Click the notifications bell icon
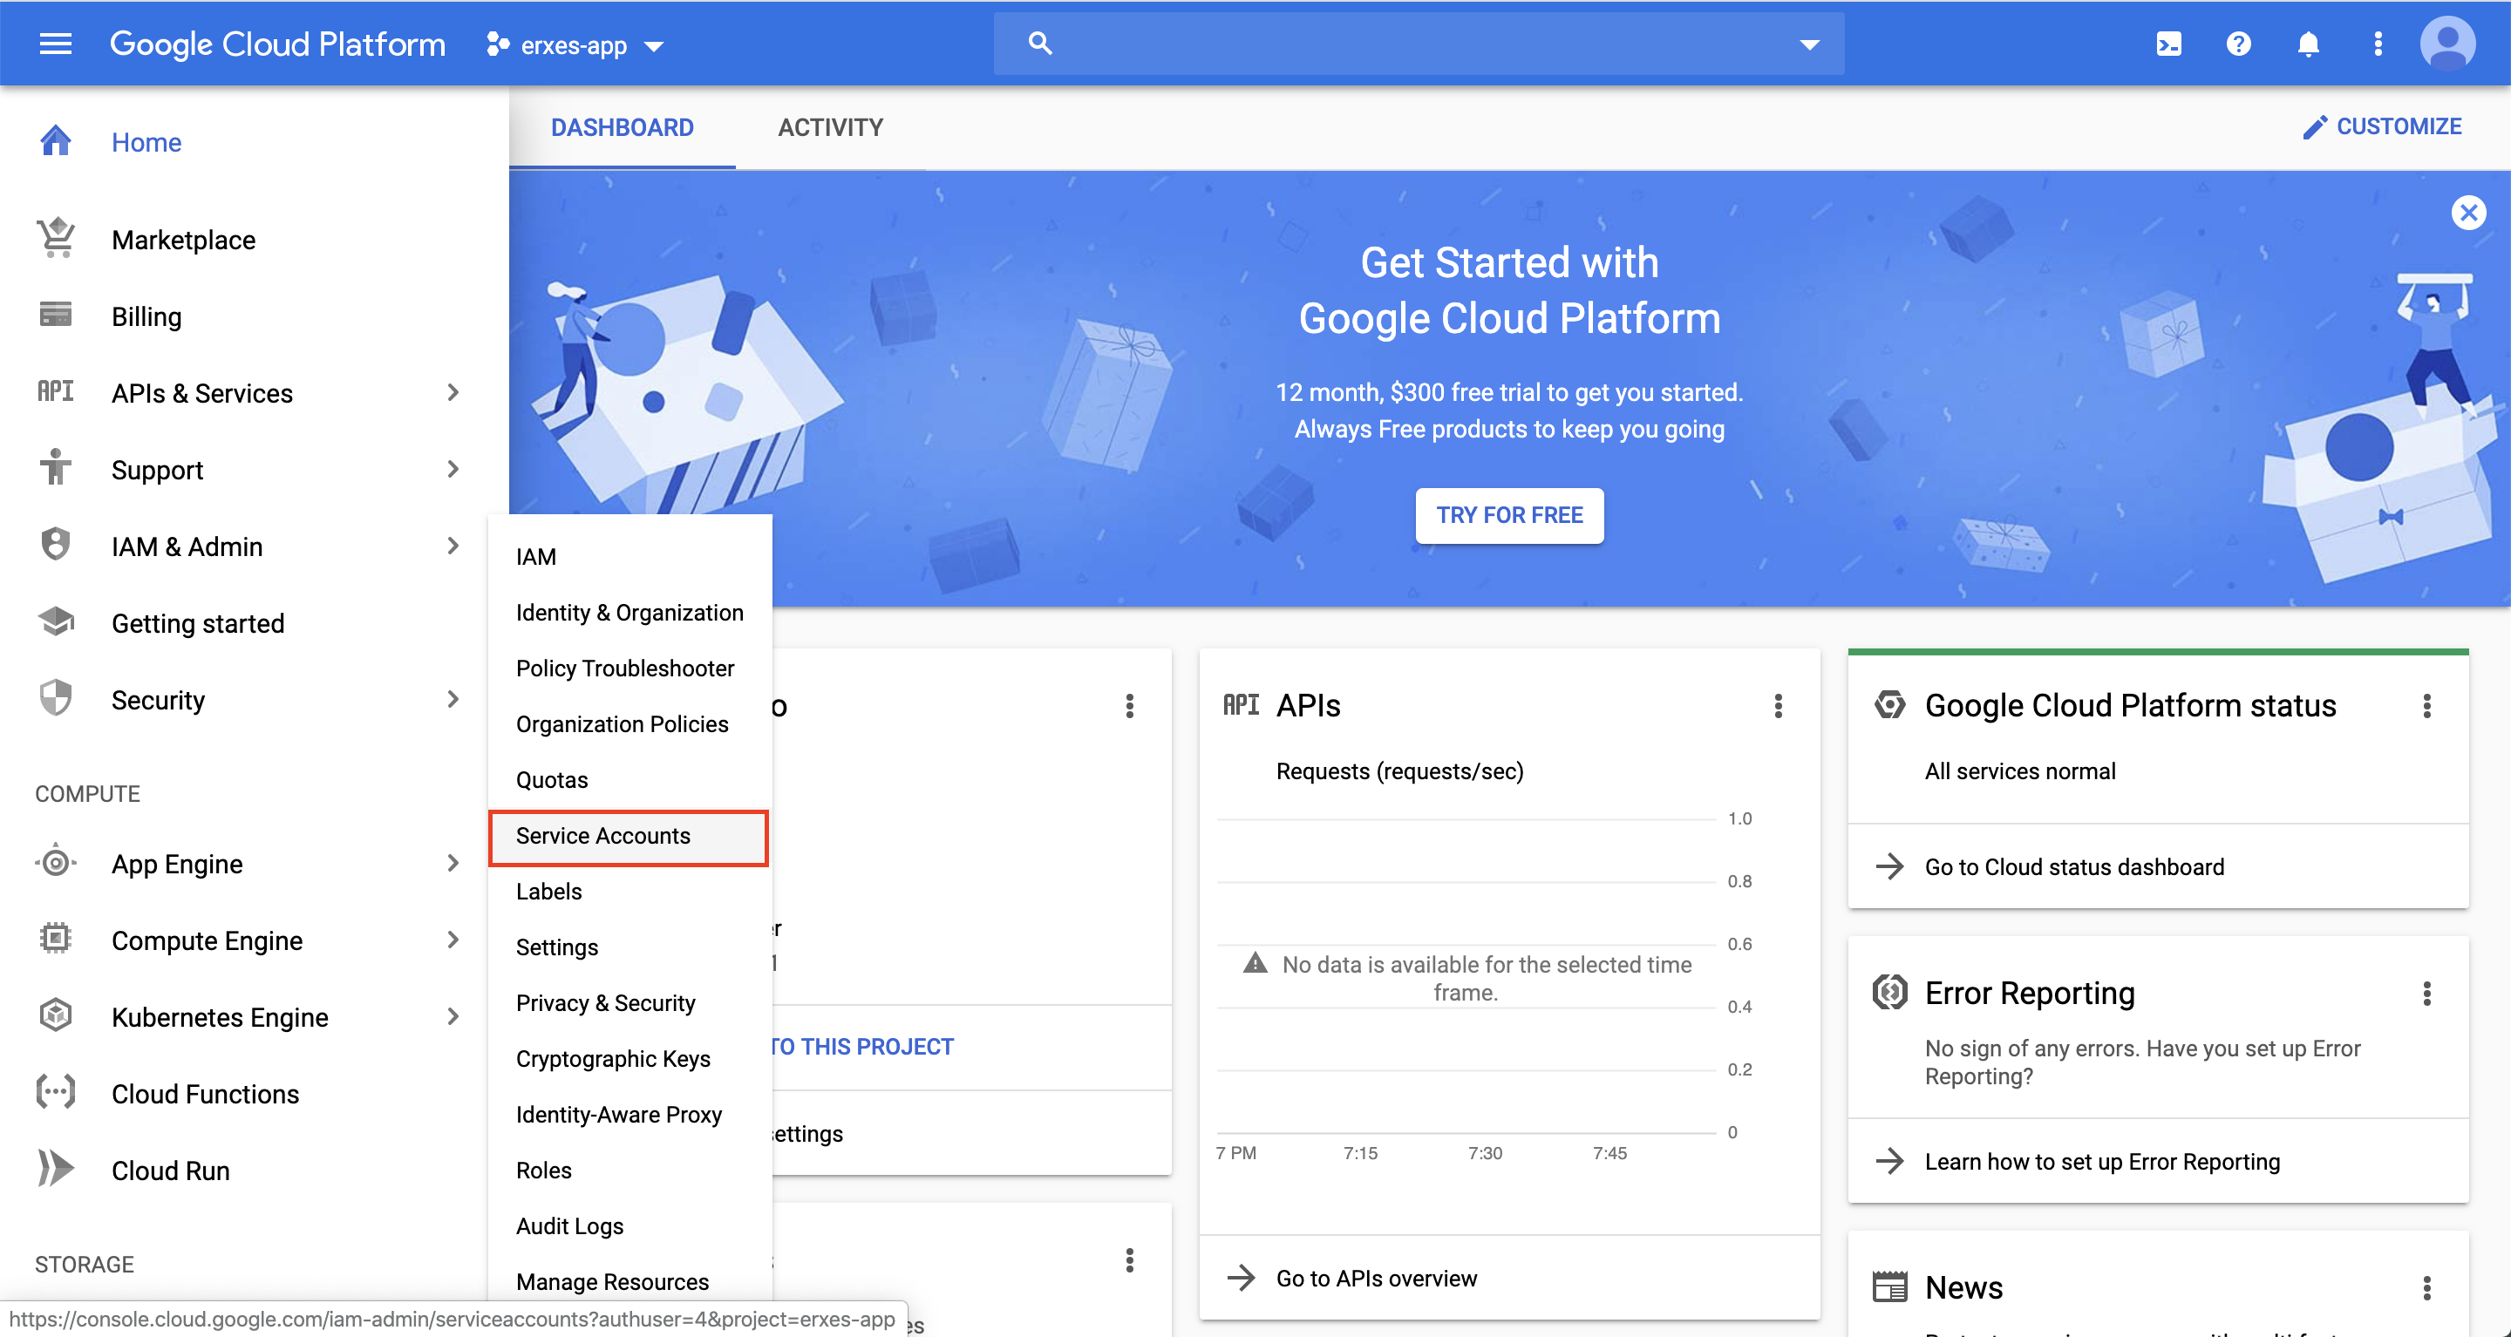 point(2307,44)
